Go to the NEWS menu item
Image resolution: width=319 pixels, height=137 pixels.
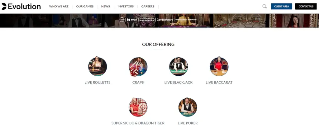click(x=105, y=7)
